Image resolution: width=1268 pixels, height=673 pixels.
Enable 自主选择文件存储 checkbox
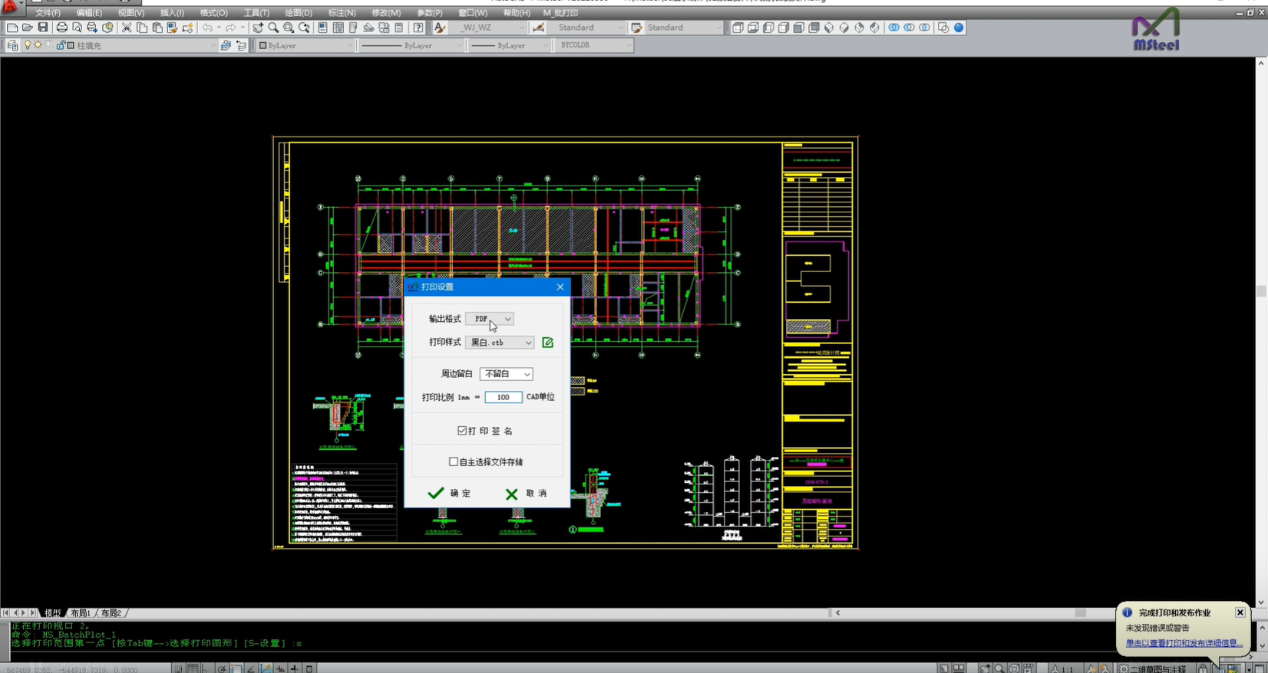(x=454, y=462)
